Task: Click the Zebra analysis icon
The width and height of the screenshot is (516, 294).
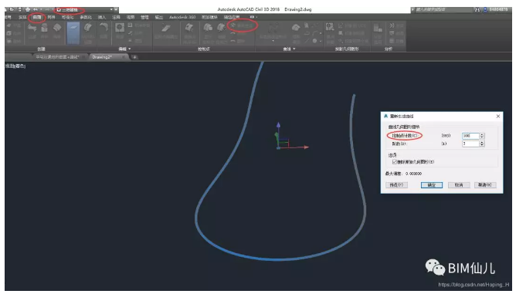Action: [x=392, y=25]
